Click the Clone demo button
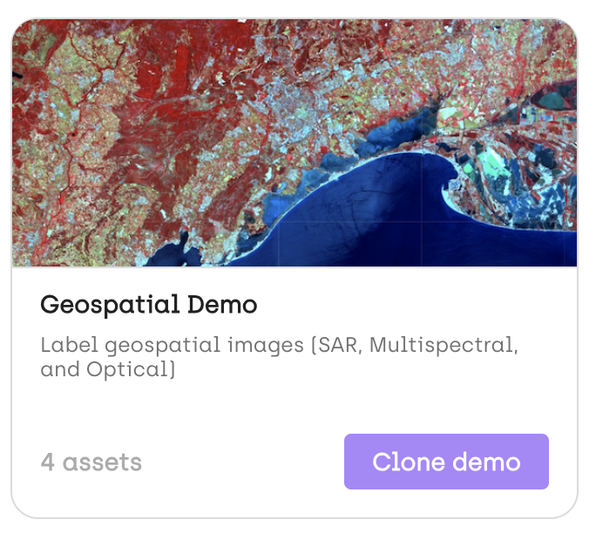Viewport: 596px width, 533px height. 446,462
